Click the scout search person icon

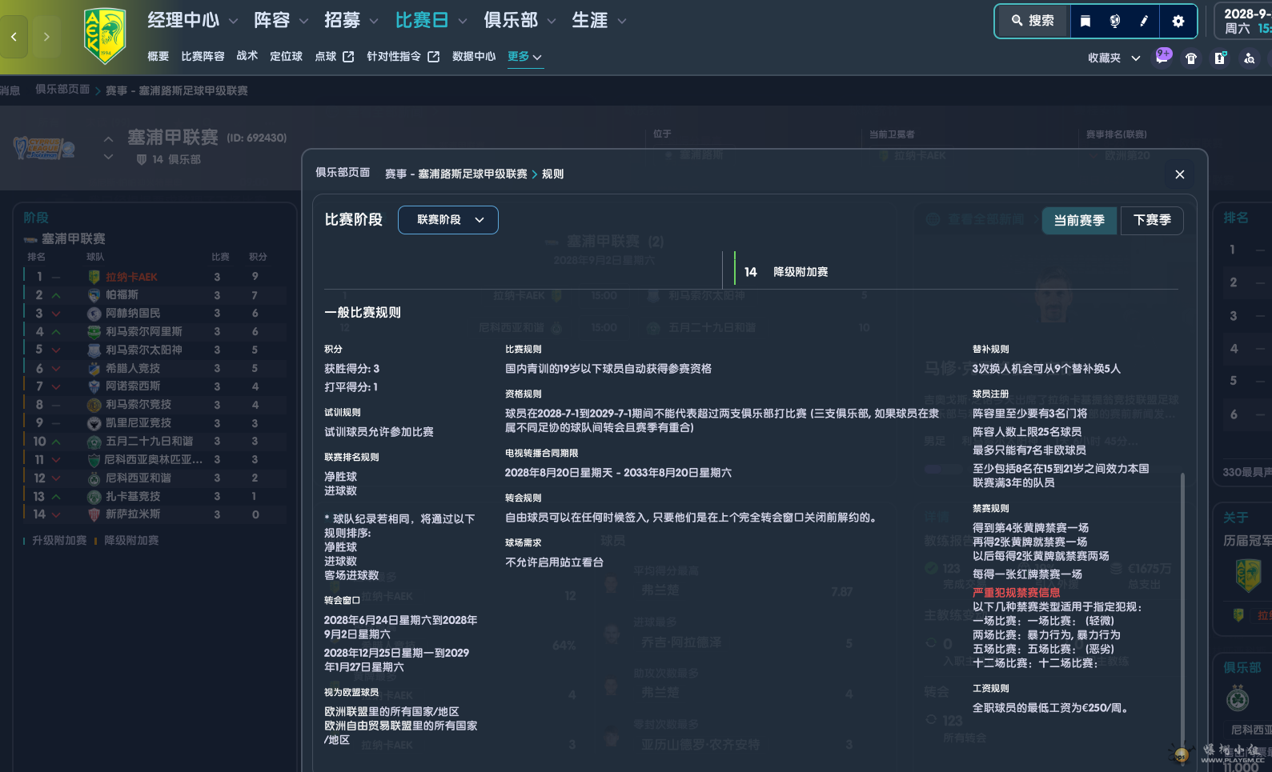[1249, 58]
